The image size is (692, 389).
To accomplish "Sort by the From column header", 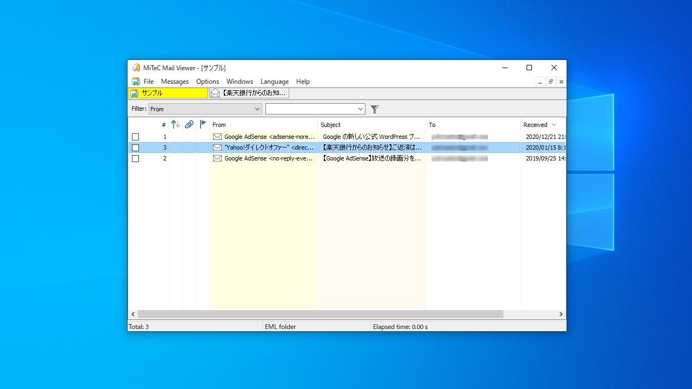I will point(263,125).
